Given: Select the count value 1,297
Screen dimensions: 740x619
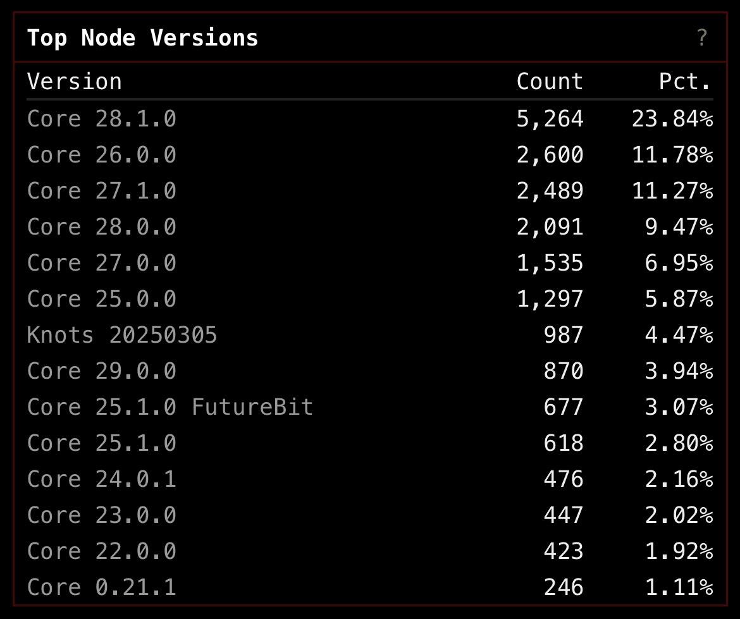Looking at the screenshot, I should (x=550, y=298).
